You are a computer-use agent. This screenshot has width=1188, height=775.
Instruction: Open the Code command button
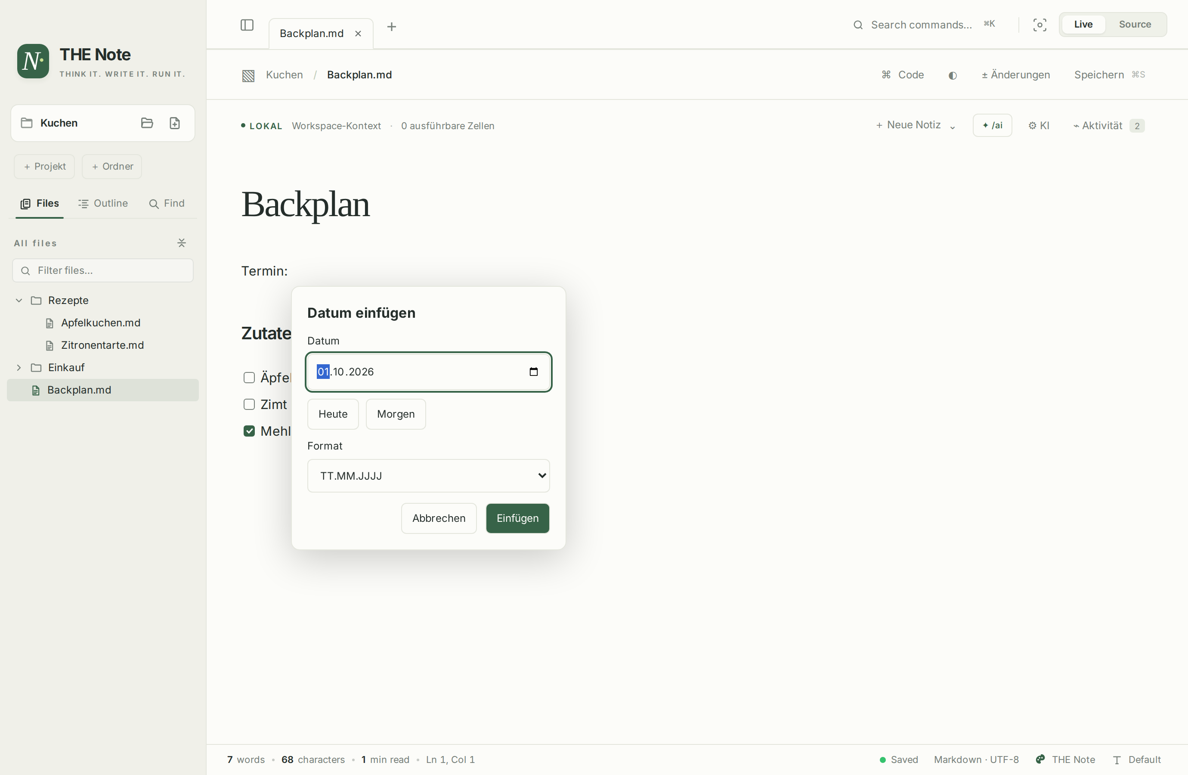(x=903, y=75)
